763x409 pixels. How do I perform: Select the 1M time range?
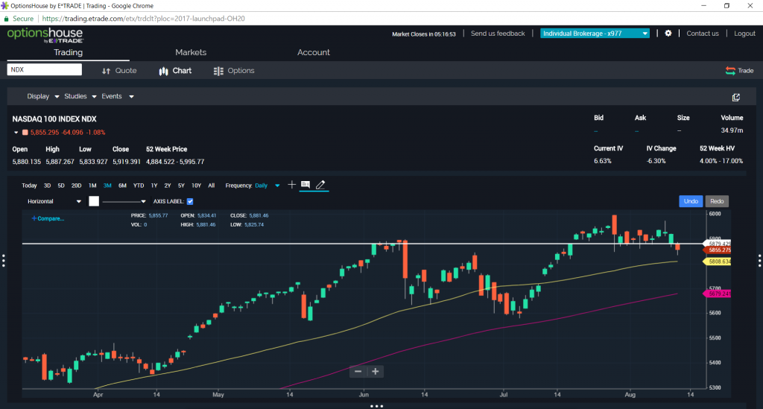tap(92, 186)
